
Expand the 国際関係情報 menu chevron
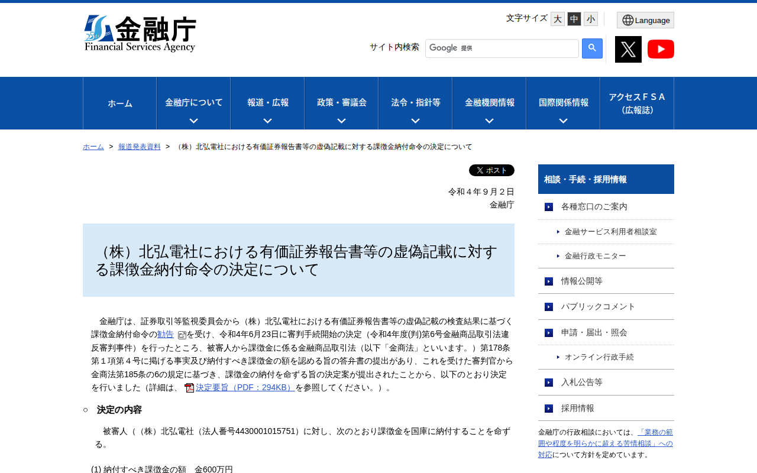[563, 121]
